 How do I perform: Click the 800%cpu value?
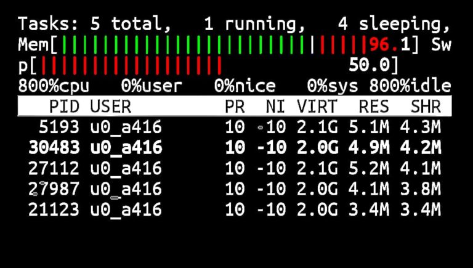click(x=54, y=86)
